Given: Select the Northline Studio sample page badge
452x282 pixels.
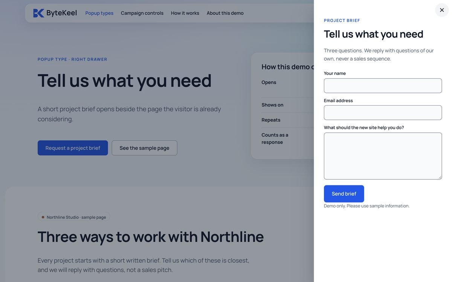Looking at the screenshot, I should 74,217.
